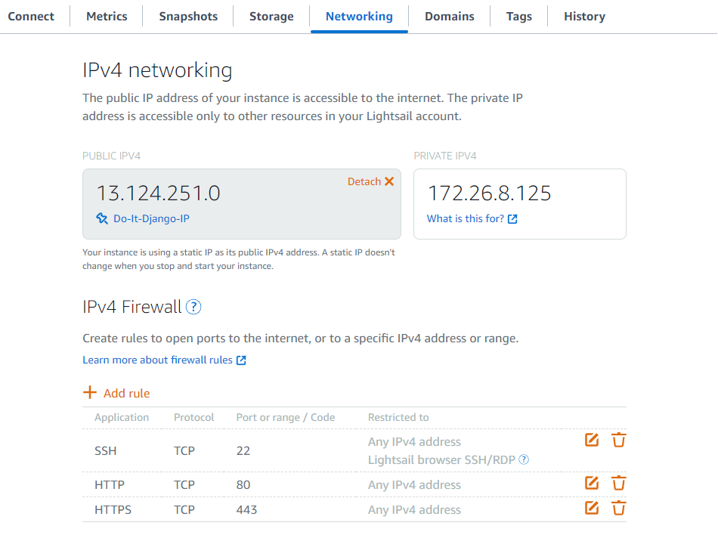View the History tab

pyautogui.click(x=584, y=17)
